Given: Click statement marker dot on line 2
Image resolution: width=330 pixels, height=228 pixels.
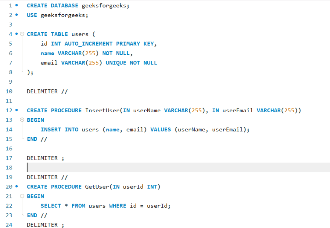Looking at the screenshot, I should pos(17,15).
